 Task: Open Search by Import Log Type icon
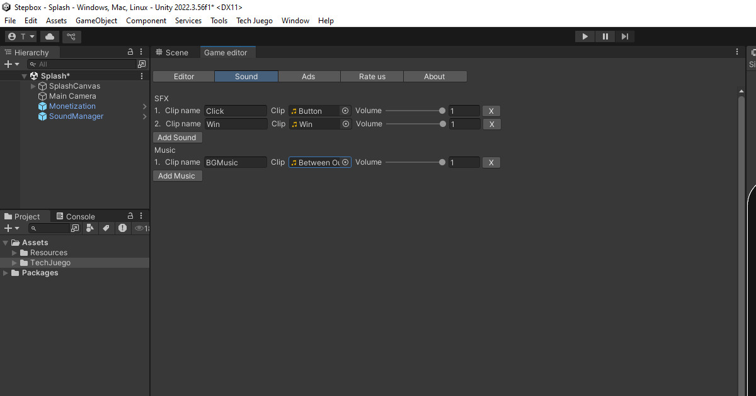click(x=122, y=228)
